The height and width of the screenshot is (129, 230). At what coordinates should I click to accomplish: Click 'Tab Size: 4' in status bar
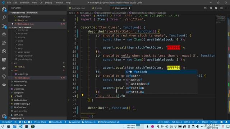[177, 122]
